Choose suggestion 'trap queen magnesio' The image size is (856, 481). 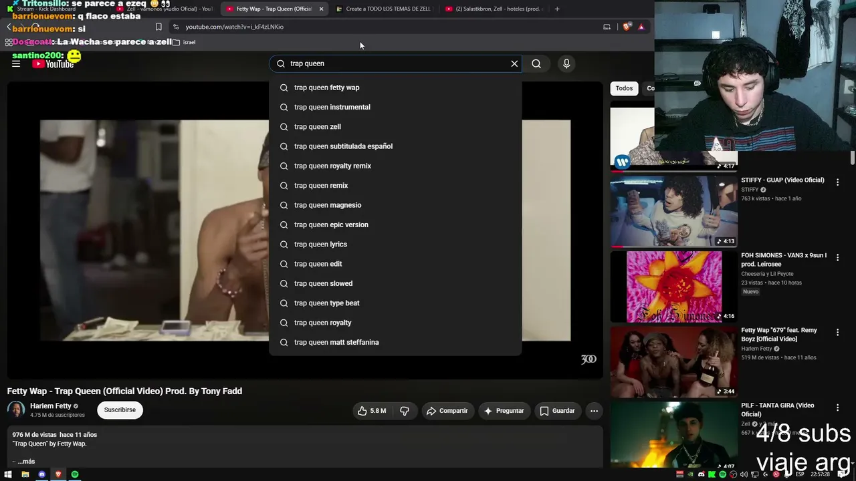pos(395,205)
